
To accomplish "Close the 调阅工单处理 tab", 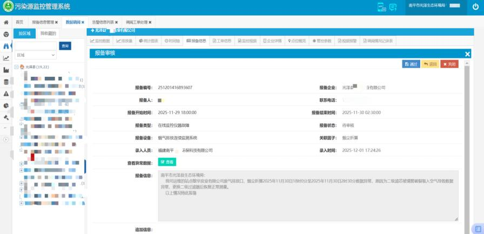I will tap(150, 23).
